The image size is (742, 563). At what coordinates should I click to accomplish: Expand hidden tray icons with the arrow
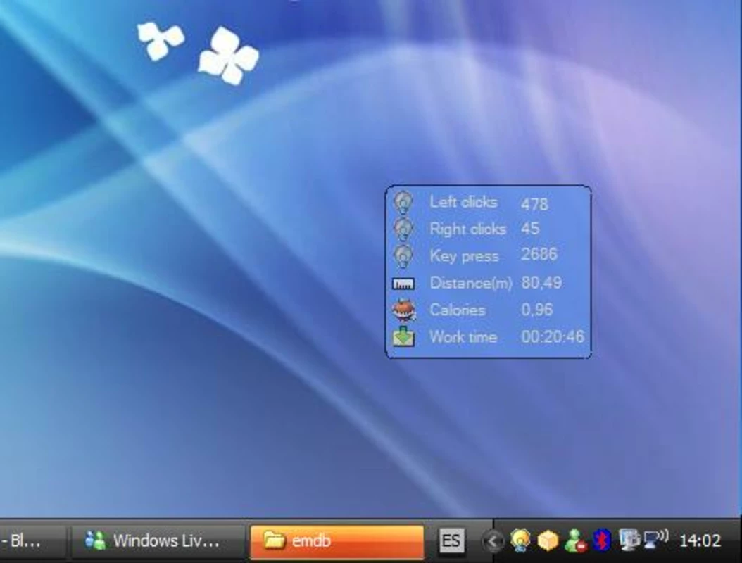coord(493,540)
